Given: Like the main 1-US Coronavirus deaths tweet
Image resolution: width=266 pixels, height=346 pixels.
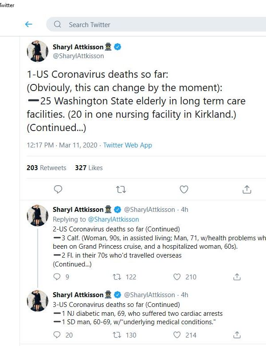Looking at the screenshot, I should pos(184,190).
